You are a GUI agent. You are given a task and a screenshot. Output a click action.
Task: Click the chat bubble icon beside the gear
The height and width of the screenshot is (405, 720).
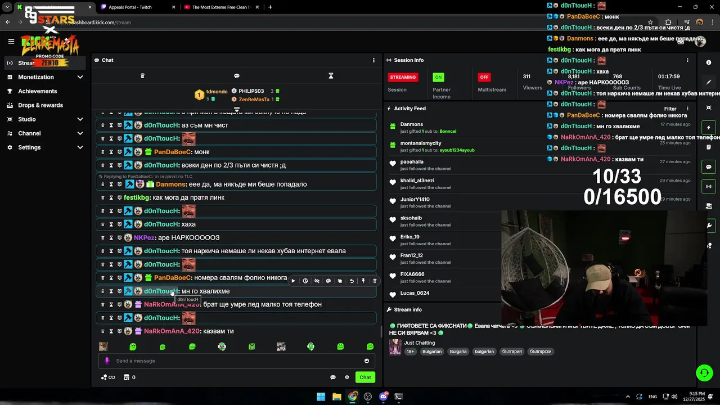click(333, 377)
